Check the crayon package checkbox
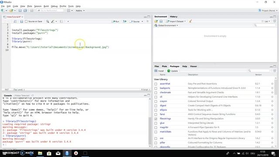 click(156, 101)
